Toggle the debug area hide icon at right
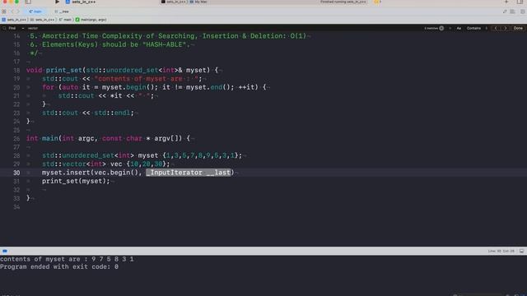527x296 pixels. pyautogui.click(x=521, y=251)
